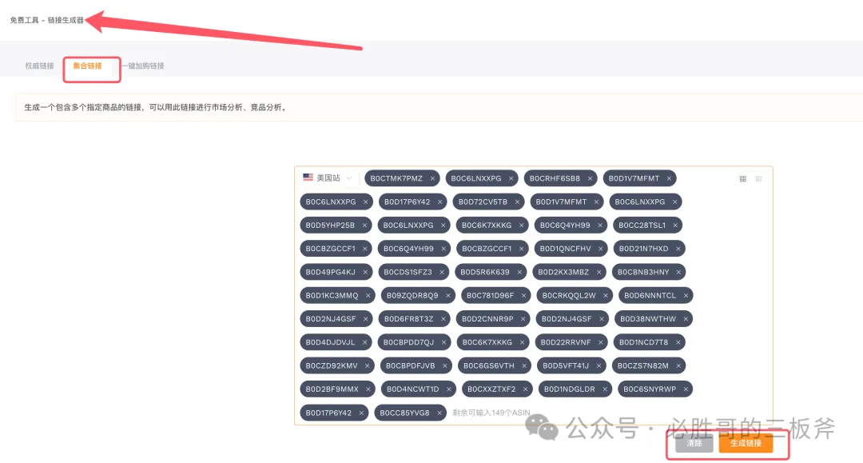The width and height of the screenshot is (863, 463).
Task: Open the 权威链接 tab
Action: (40, 66)
